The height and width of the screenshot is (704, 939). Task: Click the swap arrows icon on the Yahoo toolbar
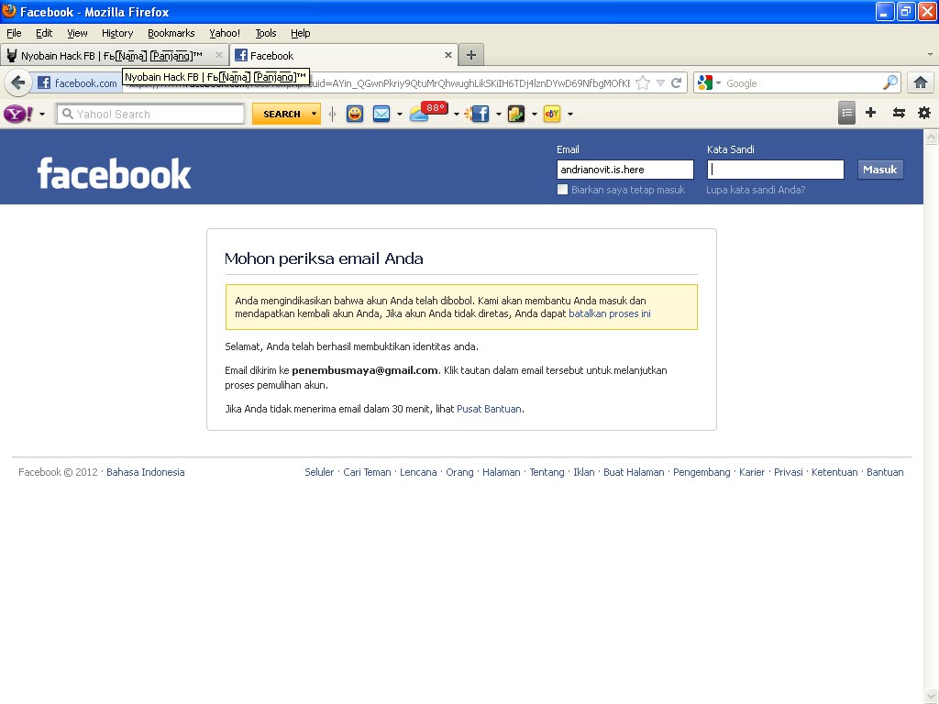[x=899, y=113]
